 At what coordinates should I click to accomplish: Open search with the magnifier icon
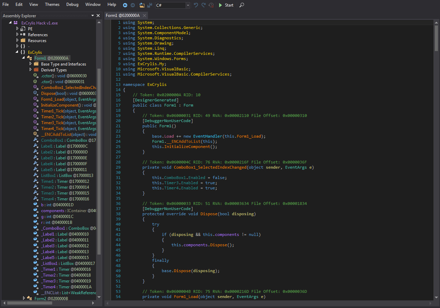242,5
